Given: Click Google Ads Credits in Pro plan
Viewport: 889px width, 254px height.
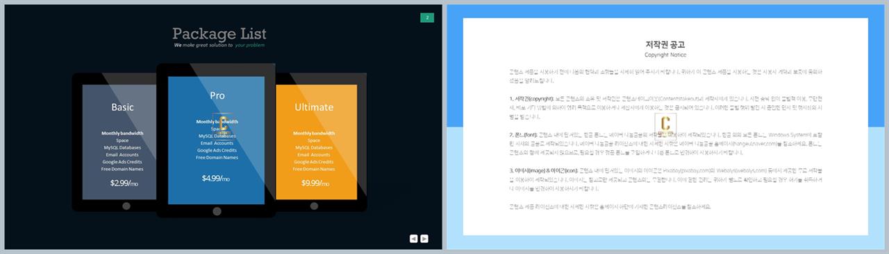Looking at the screenshot, I should [217, 150].
